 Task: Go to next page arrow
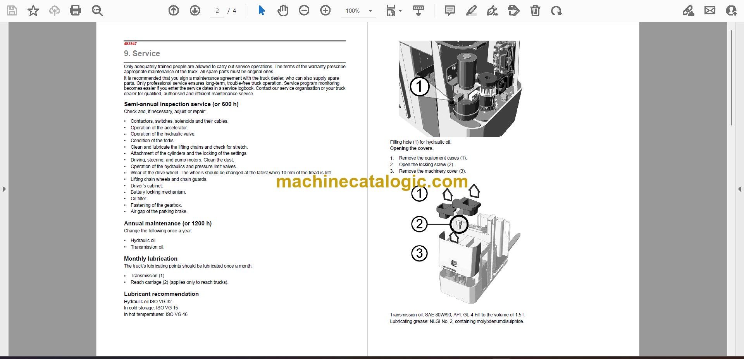click(195, 10)
